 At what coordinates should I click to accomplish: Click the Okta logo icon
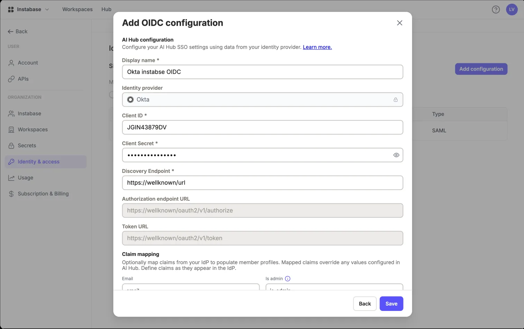[x=130, y=100]
